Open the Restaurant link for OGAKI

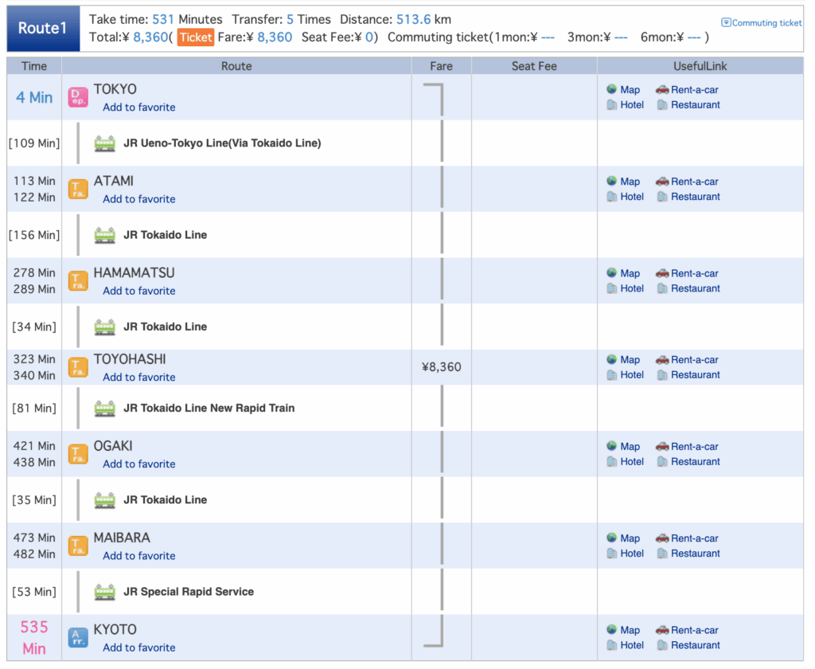696,461
